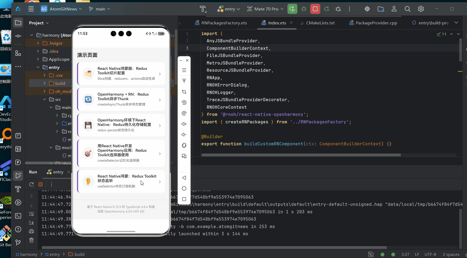Click the Debug bug icon
Screen dimensions: 467x258
pos(304,9)
